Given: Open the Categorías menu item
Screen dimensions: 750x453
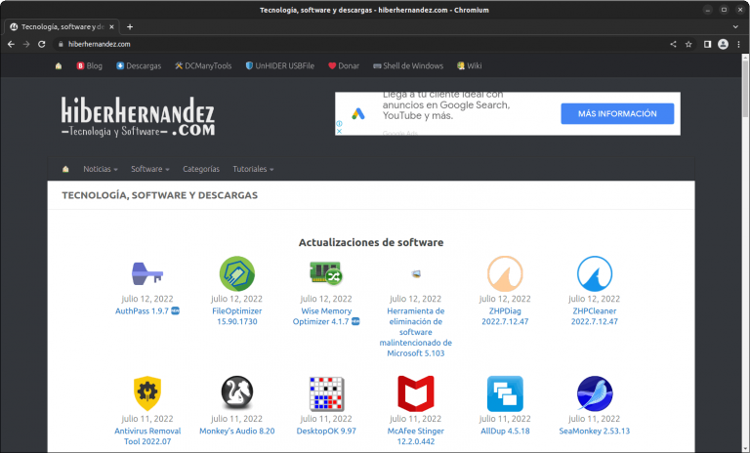Looking at the screenshot, I should pyautogui.click(x=201, y=169).
